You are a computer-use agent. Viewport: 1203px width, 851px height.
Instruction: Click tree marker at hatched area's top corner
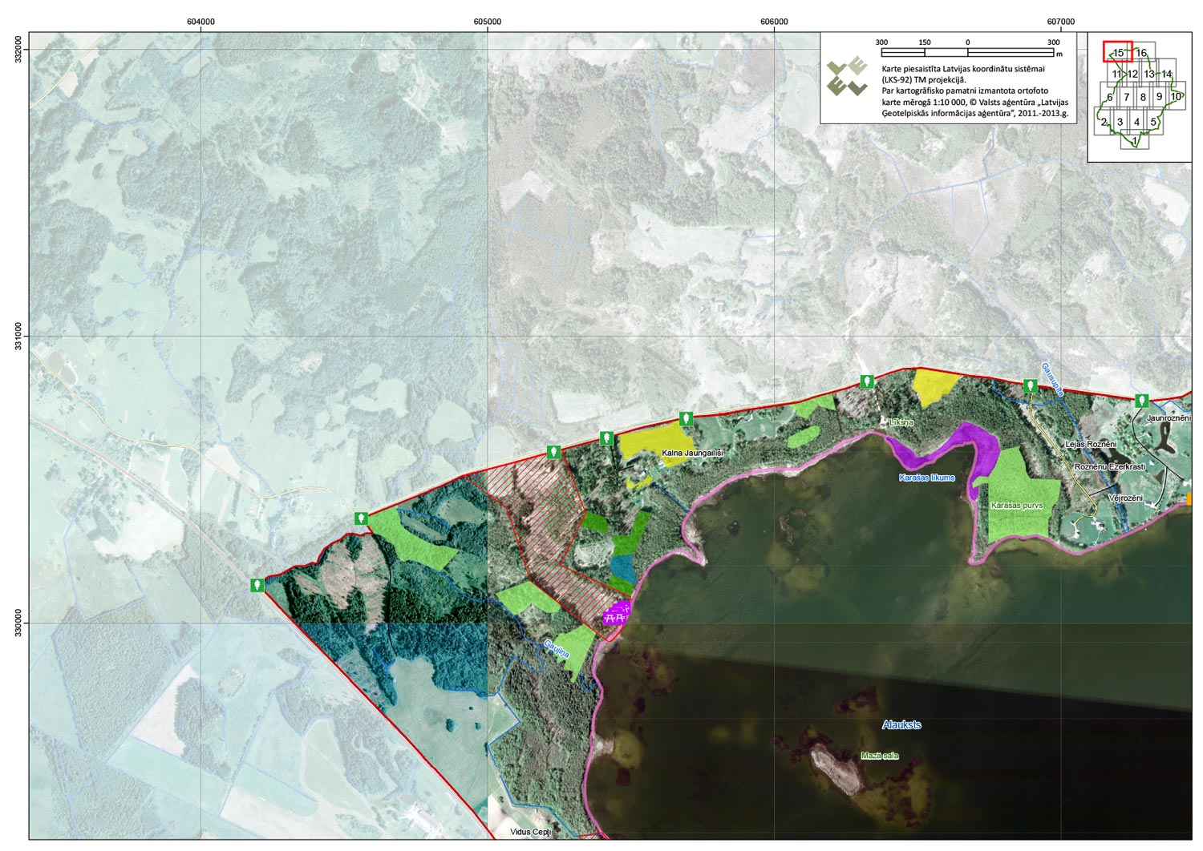553,453
